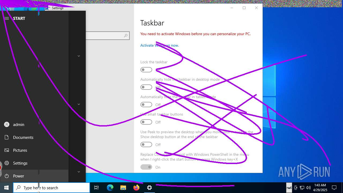343x193 pixels.
Task: Click the Use small taskbar buttons label
Action: (162, 114)
